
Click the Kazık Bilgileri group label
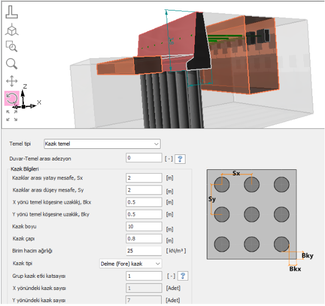tap(25, 169)
